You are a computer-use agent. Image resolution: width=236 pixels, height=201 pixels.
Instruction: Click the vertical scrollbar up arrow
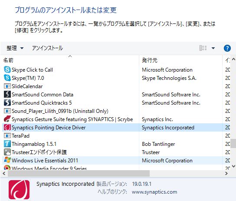tap(233, 59)
